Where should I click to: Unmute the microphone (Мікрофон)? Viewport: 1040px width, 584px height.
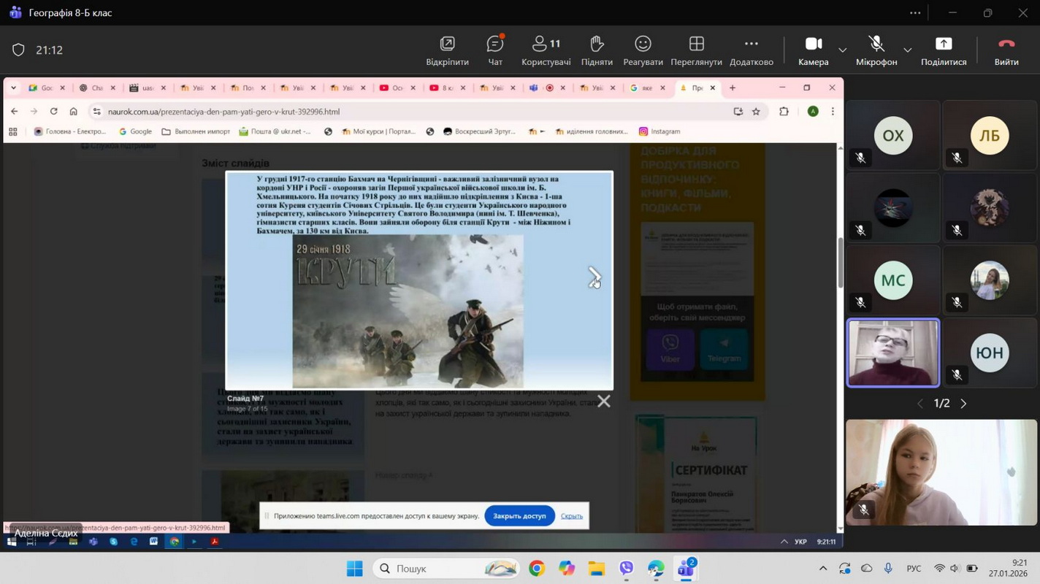876,50
